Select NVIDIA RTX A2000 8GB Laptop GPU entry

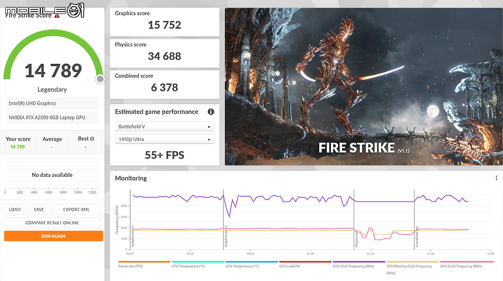pyautogui.click(x=52, y=118)
